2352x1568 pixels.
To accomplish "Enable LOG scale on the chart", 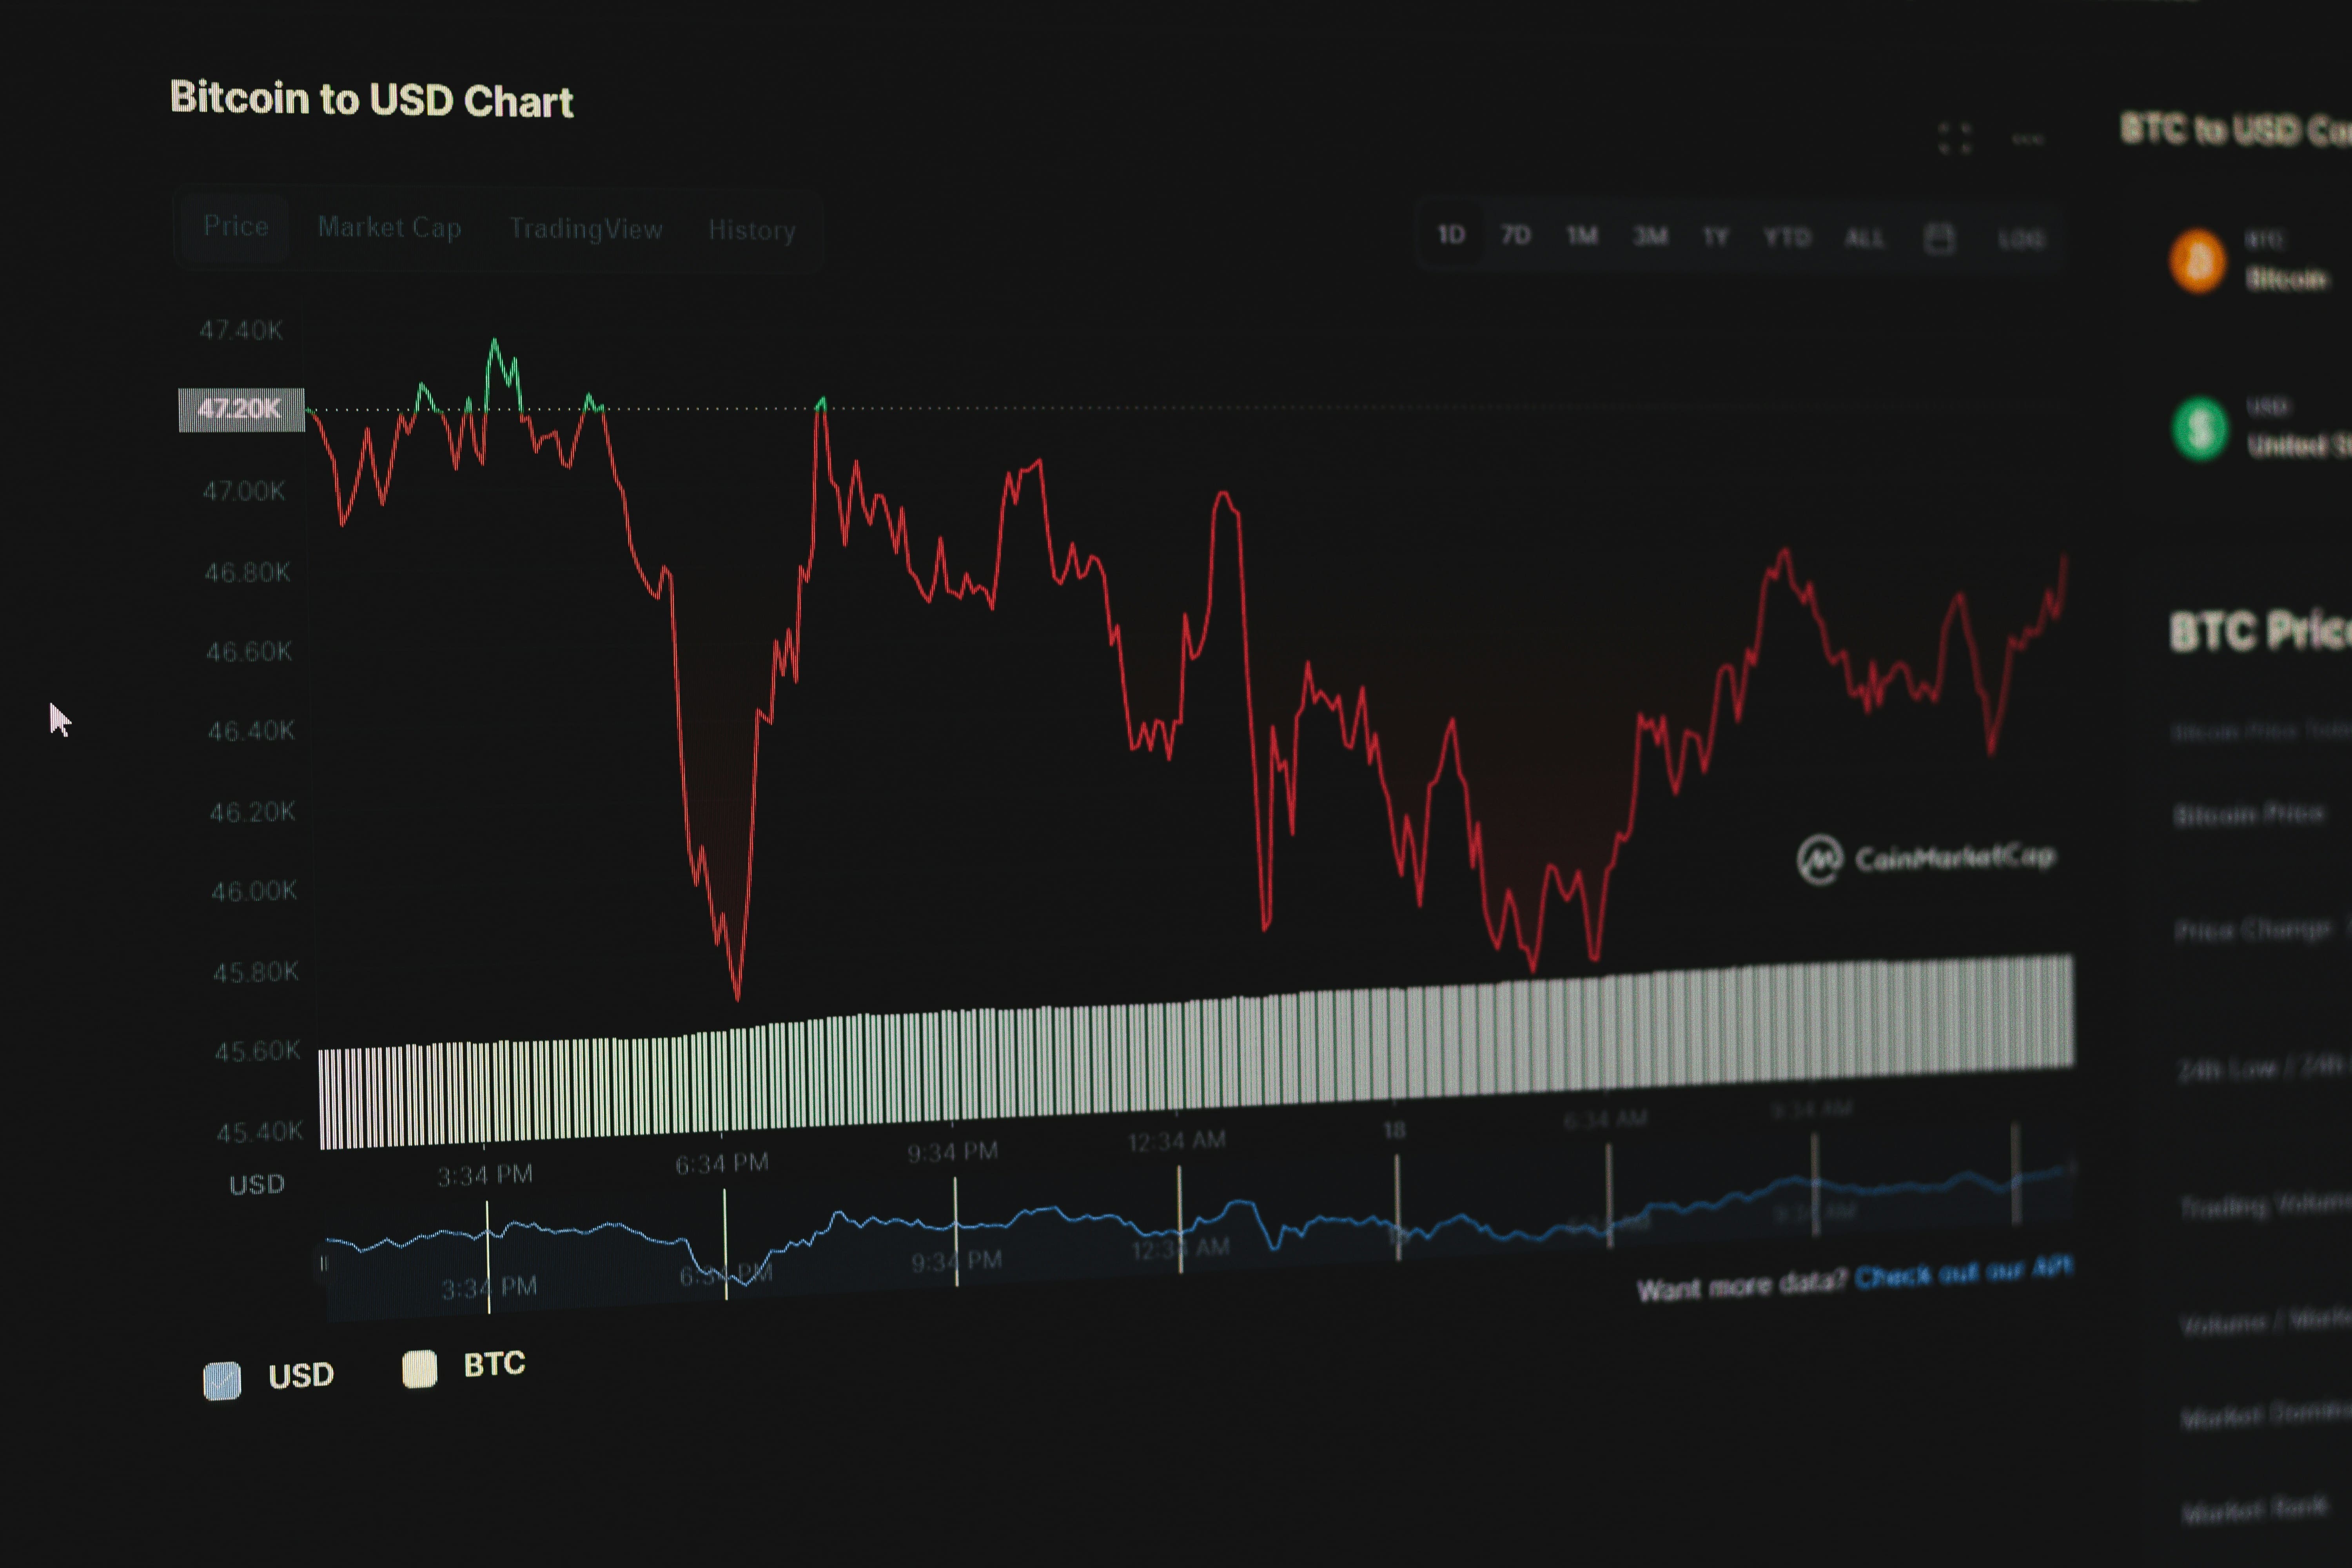I will point(2022,238).
